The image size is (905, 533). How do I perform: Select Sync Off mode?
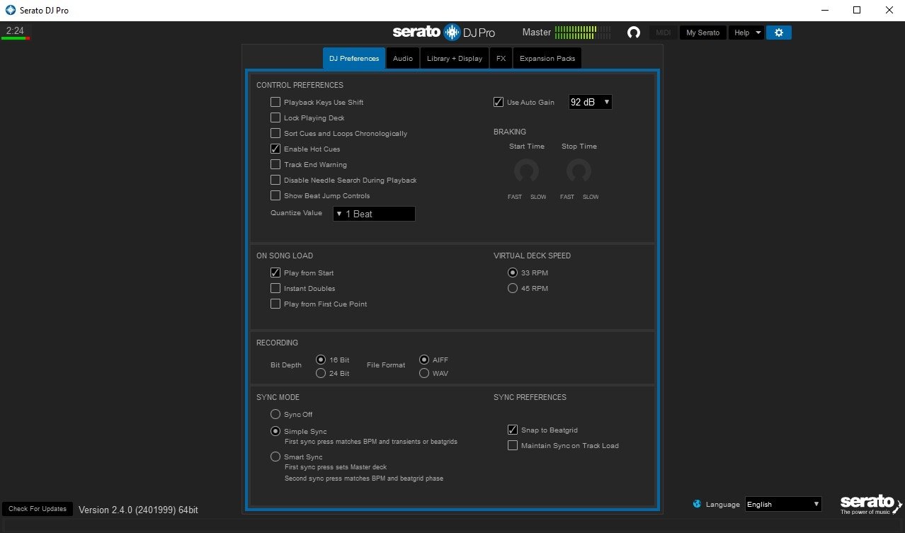point(275,414)
